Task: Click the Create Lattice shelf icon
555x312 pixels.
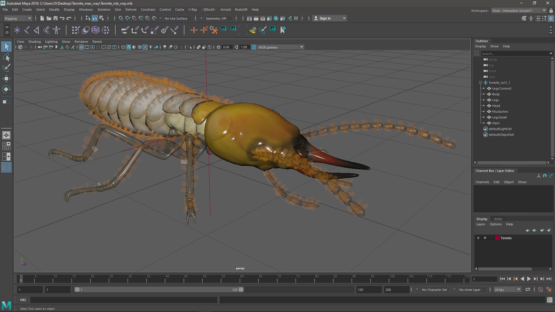Action: [95, 30]
